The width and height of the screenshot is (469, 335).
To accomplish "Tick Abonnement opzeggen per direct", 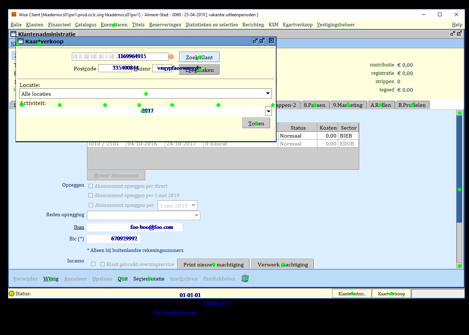I will point(91,186).
